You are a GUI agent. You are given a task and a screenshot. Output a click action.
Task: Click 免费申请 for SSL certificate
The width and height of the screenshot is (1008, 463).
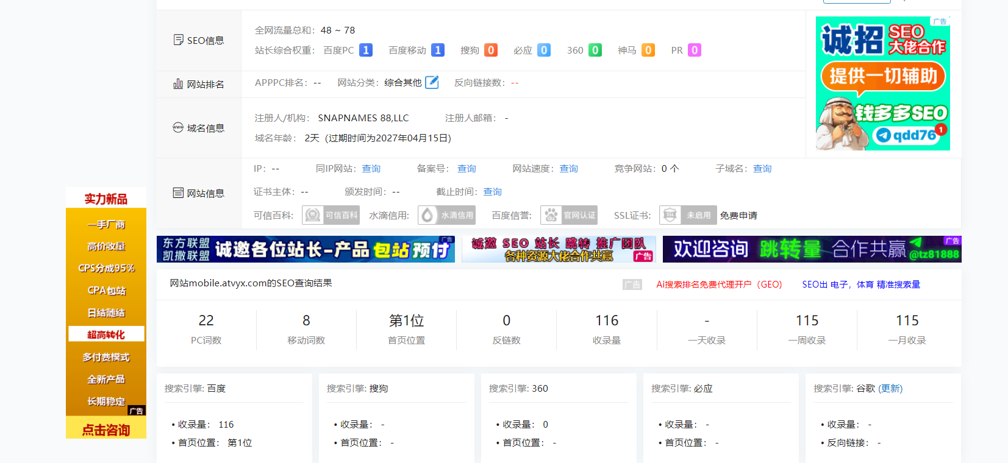[x=738, y=216]
